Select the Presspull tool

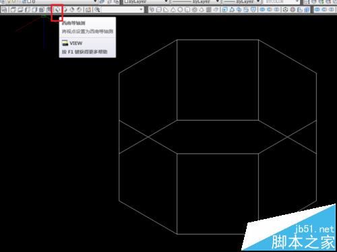tap(232, 9)
